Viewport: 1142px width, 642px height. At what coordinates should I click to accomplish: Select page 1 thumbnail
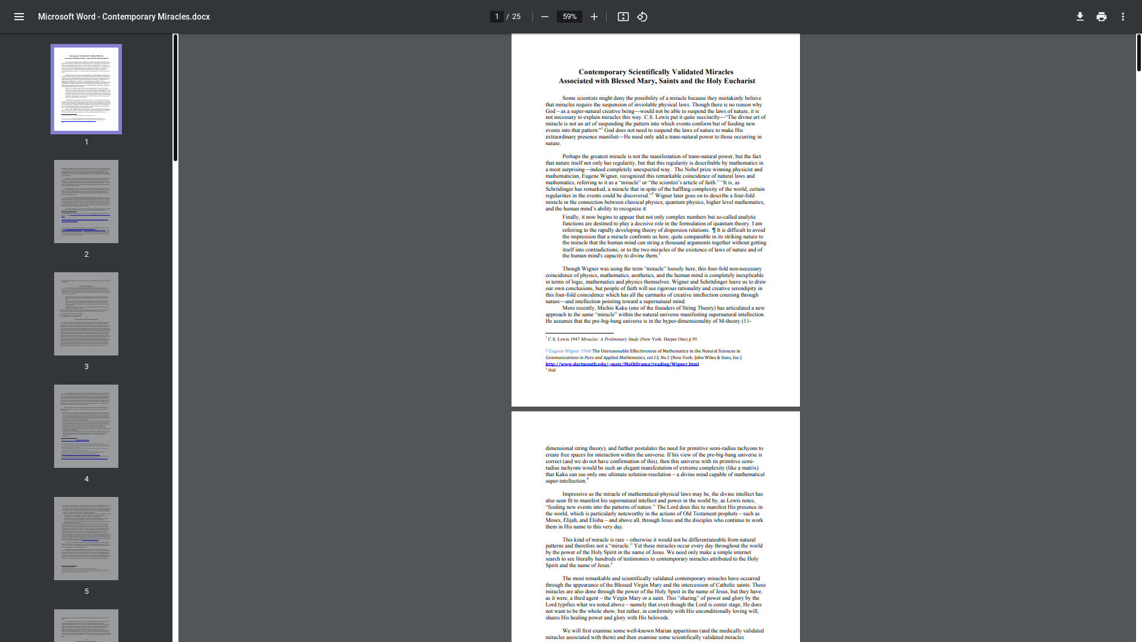[x=86, y=89]
